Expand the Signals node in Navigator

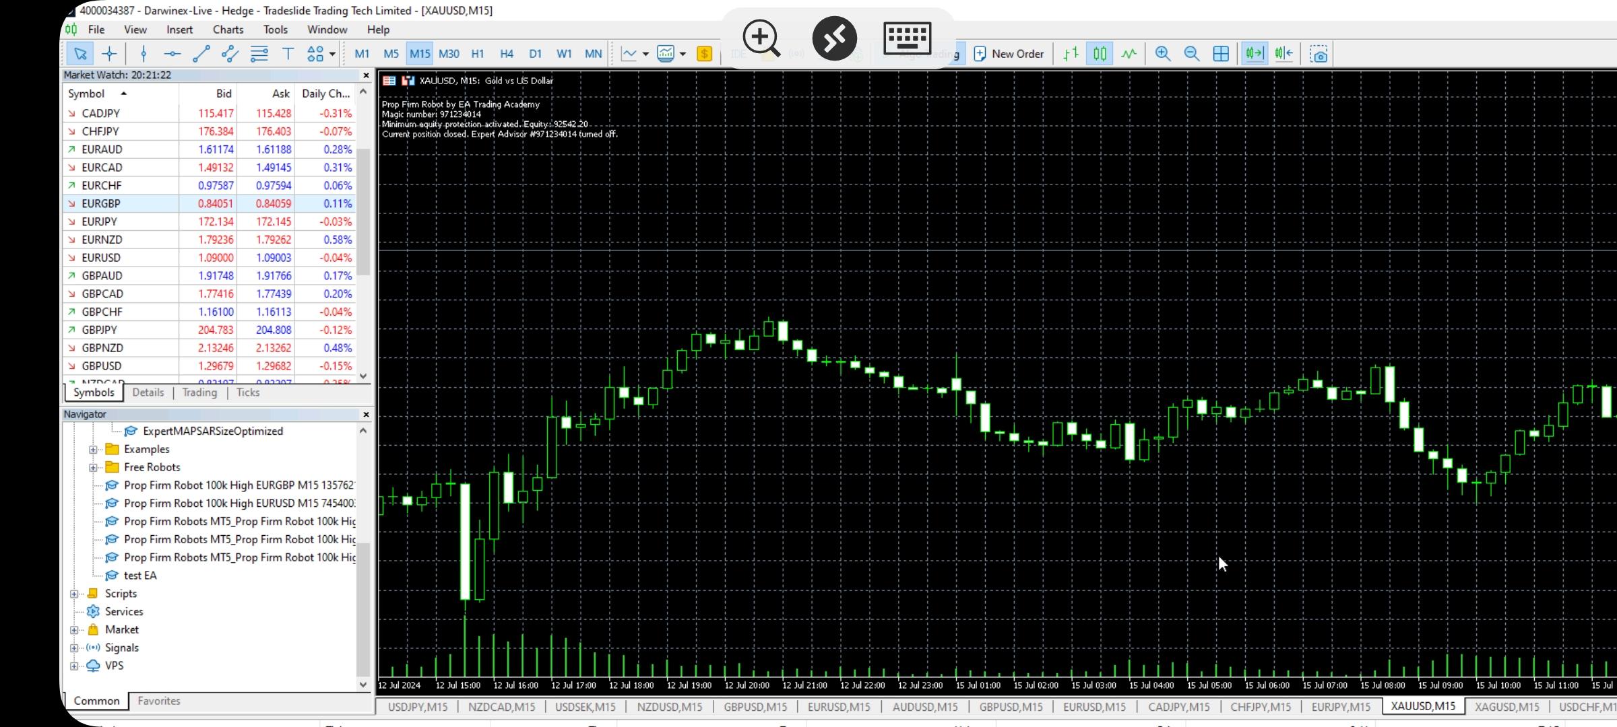pyautogui.click(x=74, y=648)
